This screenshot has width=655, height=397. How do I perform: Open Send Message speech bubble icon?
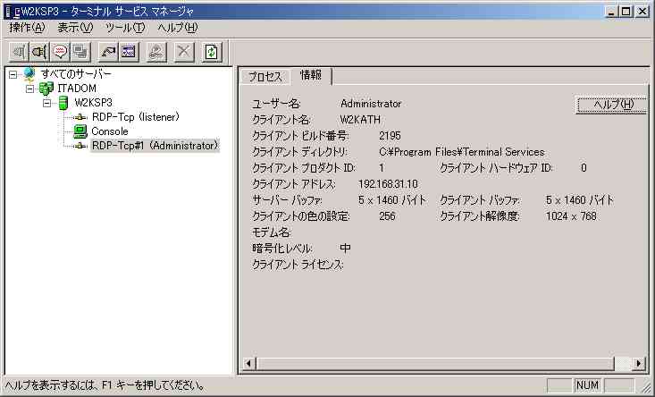[60, 52]
